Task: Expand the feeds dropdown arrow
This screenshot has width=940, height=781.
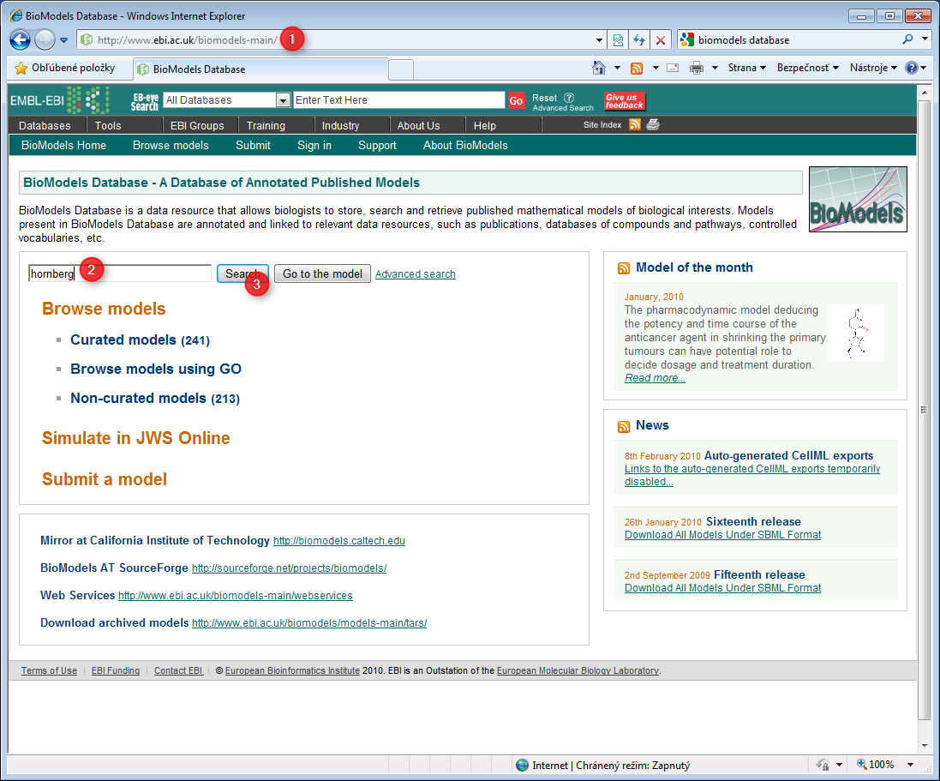Action: (x=656, y=68)
